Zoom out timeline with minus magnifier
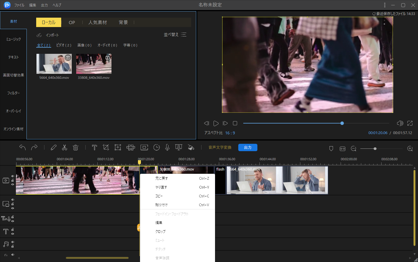The width and height of the screenshot is (418, 262). [354, 149]
